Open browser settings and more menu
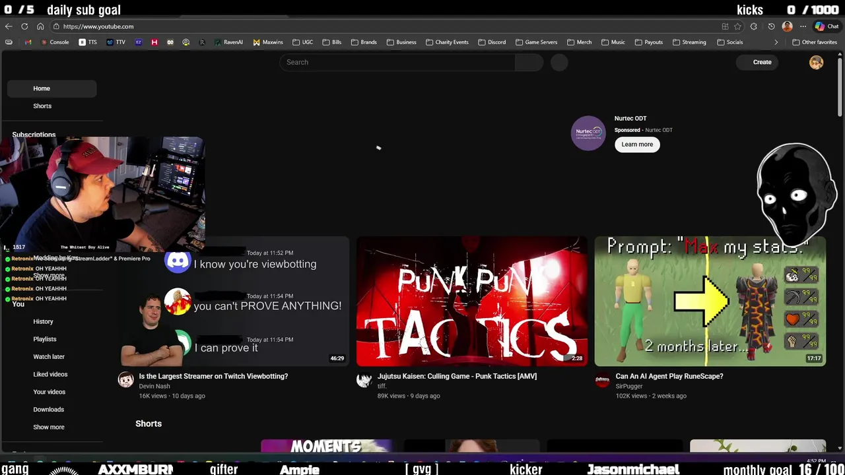The image size is (845, 475). click(803, 26)
